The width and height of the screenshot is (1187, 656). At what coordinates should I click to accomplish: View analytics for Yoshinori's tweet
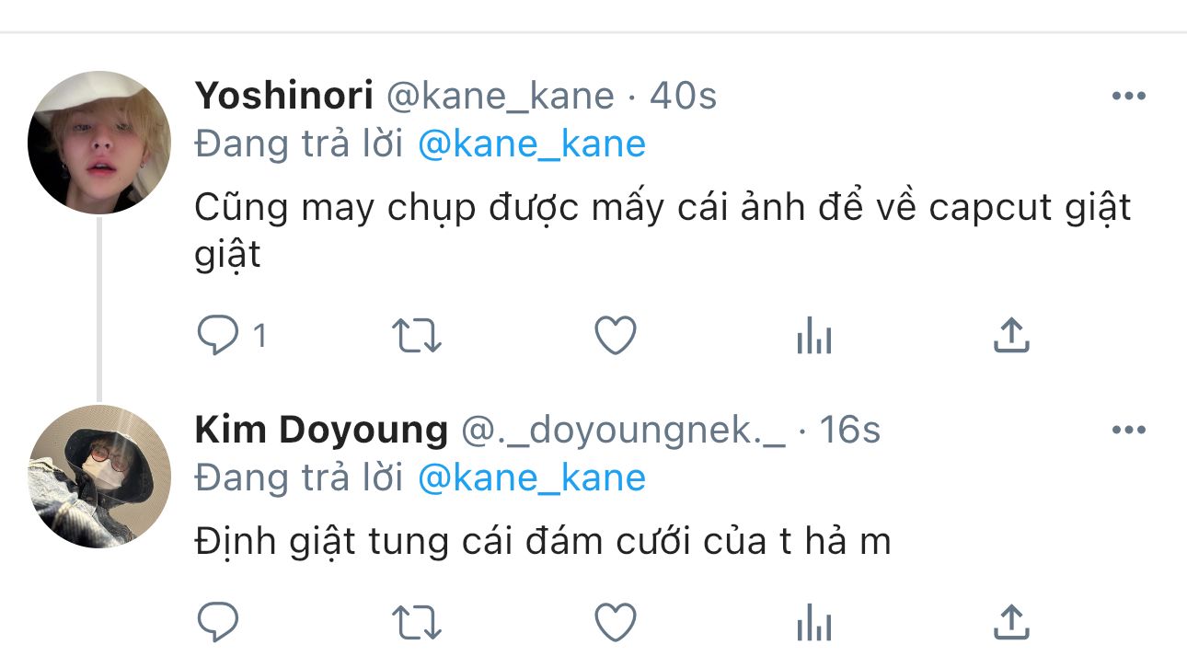(813, 338)
